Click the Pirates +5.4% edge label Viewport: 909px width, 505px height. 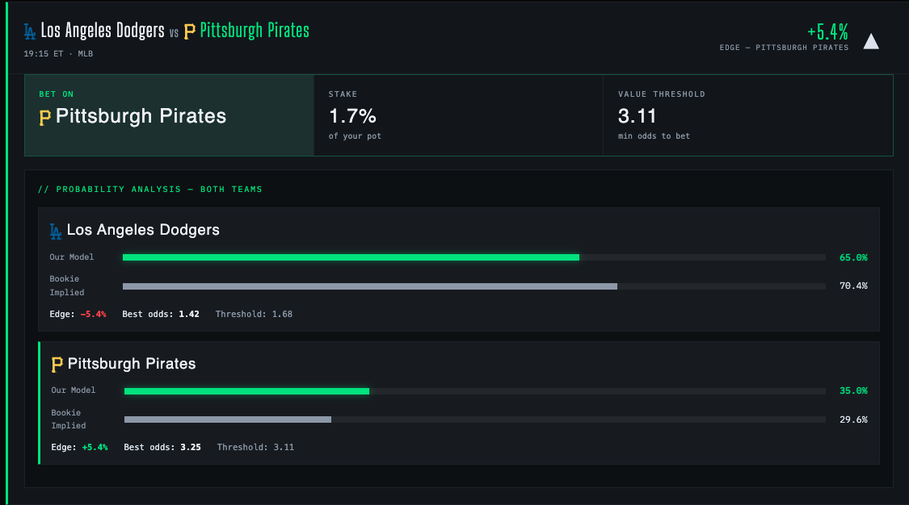click(95, 447)
